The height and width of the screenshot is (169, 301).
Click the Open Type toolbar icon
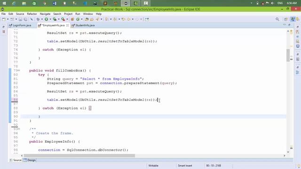tap(87, 19)
